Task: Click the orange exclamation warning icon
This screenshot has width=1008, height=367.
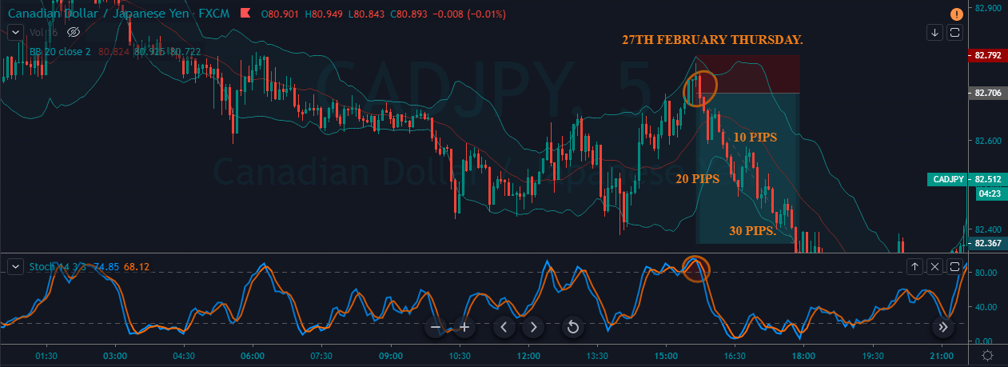Action: (957, 14)
